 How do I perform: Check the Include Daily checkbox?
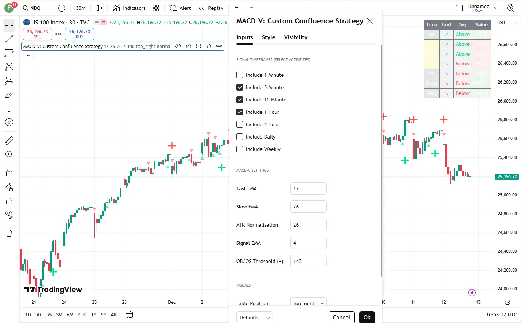coord(240,137)
